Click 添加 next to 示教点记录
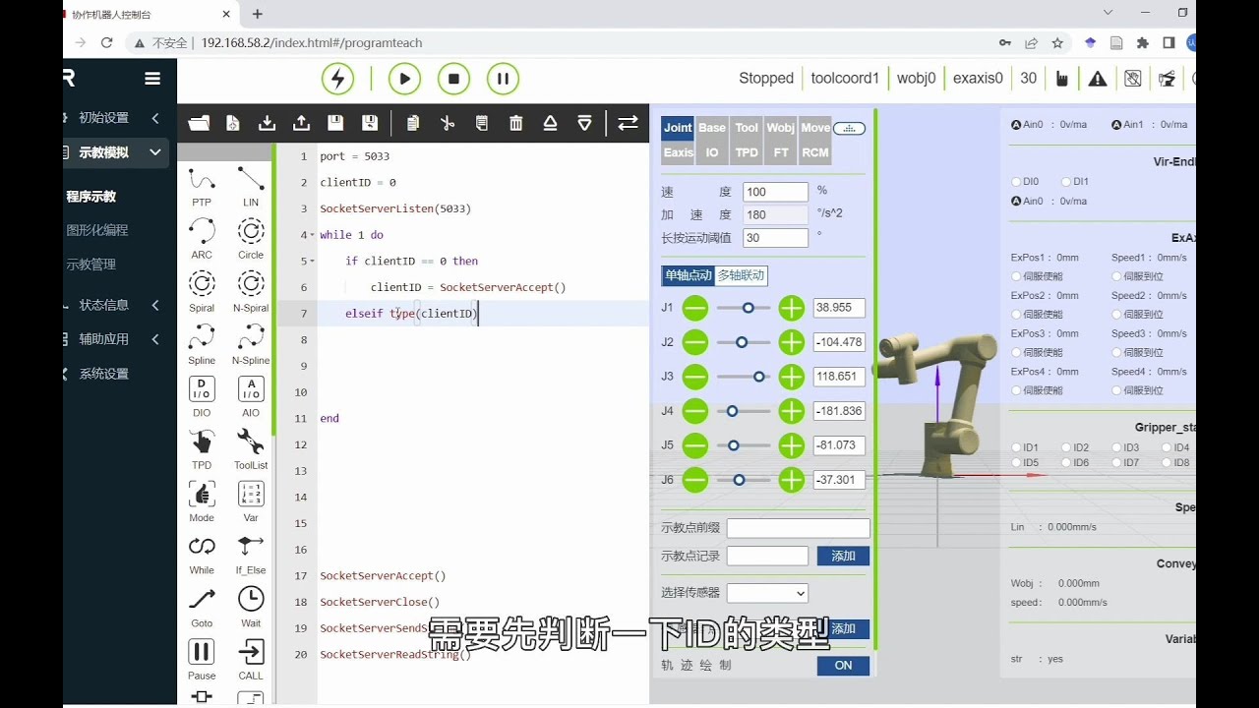Screen dimensions: 1259x708 point(843,556)
